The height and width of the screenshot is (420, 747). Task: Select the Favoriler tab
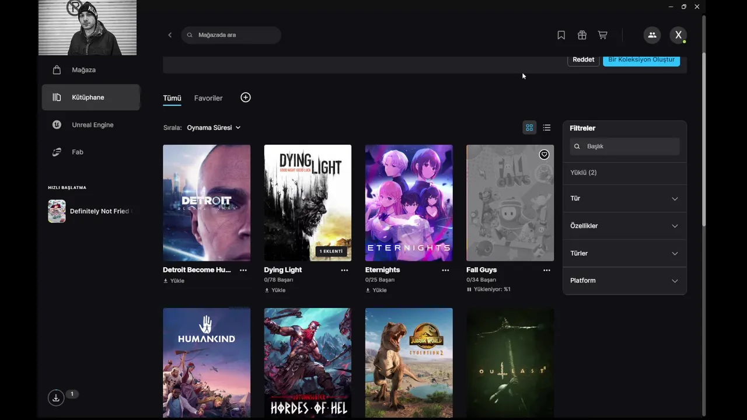tap(208, 98)
